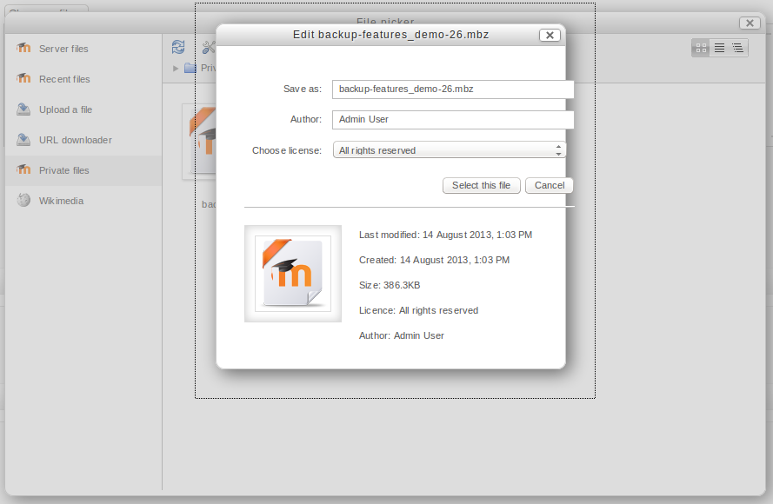Expand the folder path arrow

click(176, 69)
